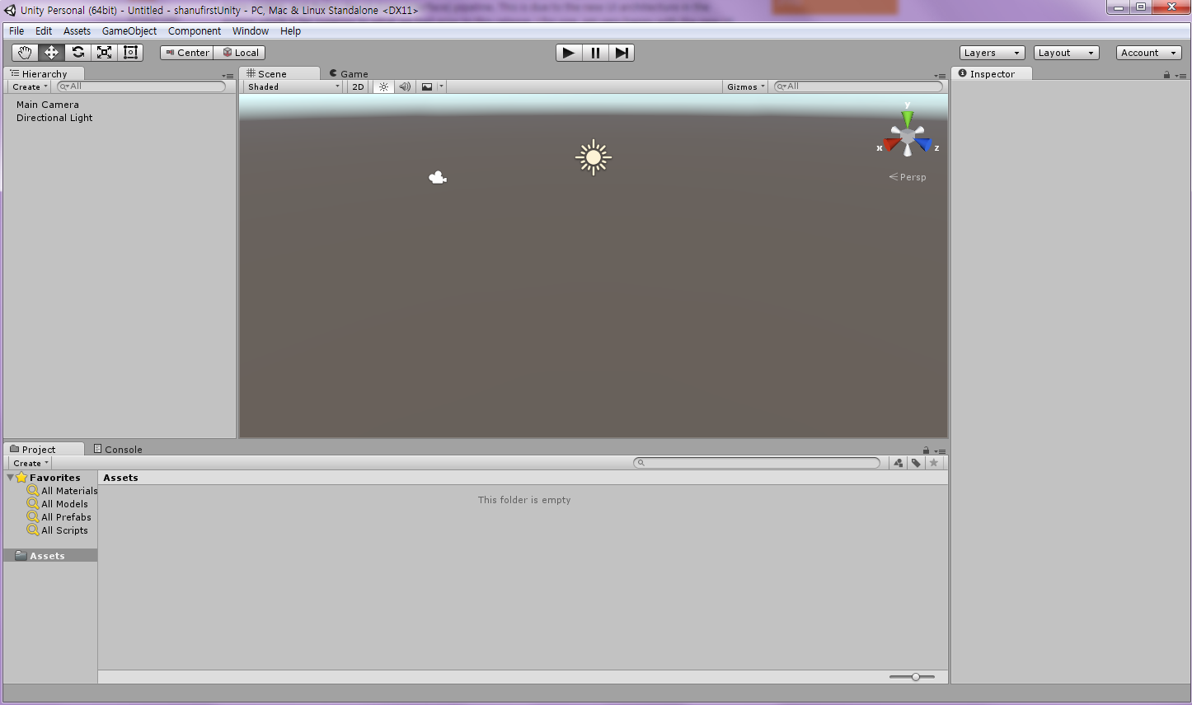
Task: Collapse the Favorites tree
Action: pyautogui.click(x=10, y=478)
